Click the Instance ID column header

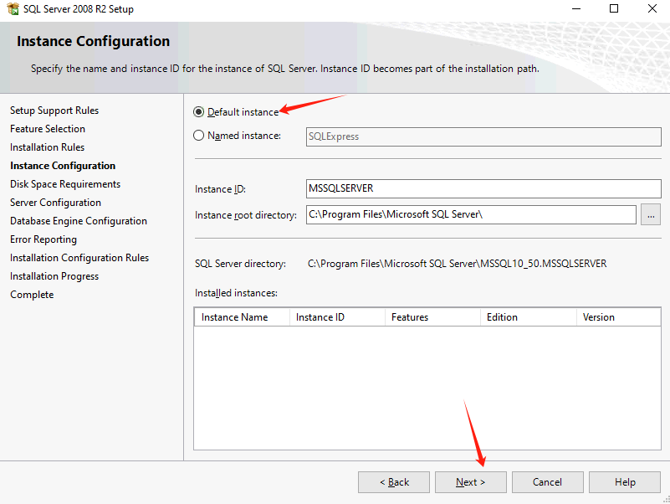[x=337, y=317]
